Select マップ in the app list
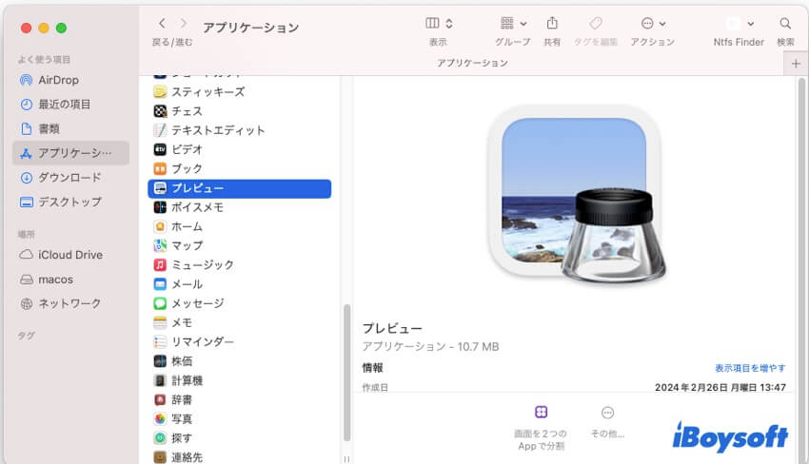 pos(240,245)
